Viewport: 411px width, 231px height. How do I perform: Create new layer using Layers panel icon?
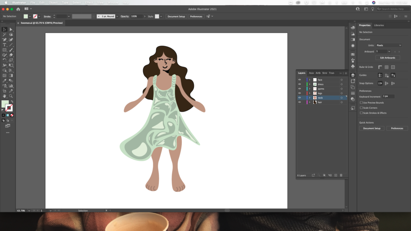coord(336,175)
